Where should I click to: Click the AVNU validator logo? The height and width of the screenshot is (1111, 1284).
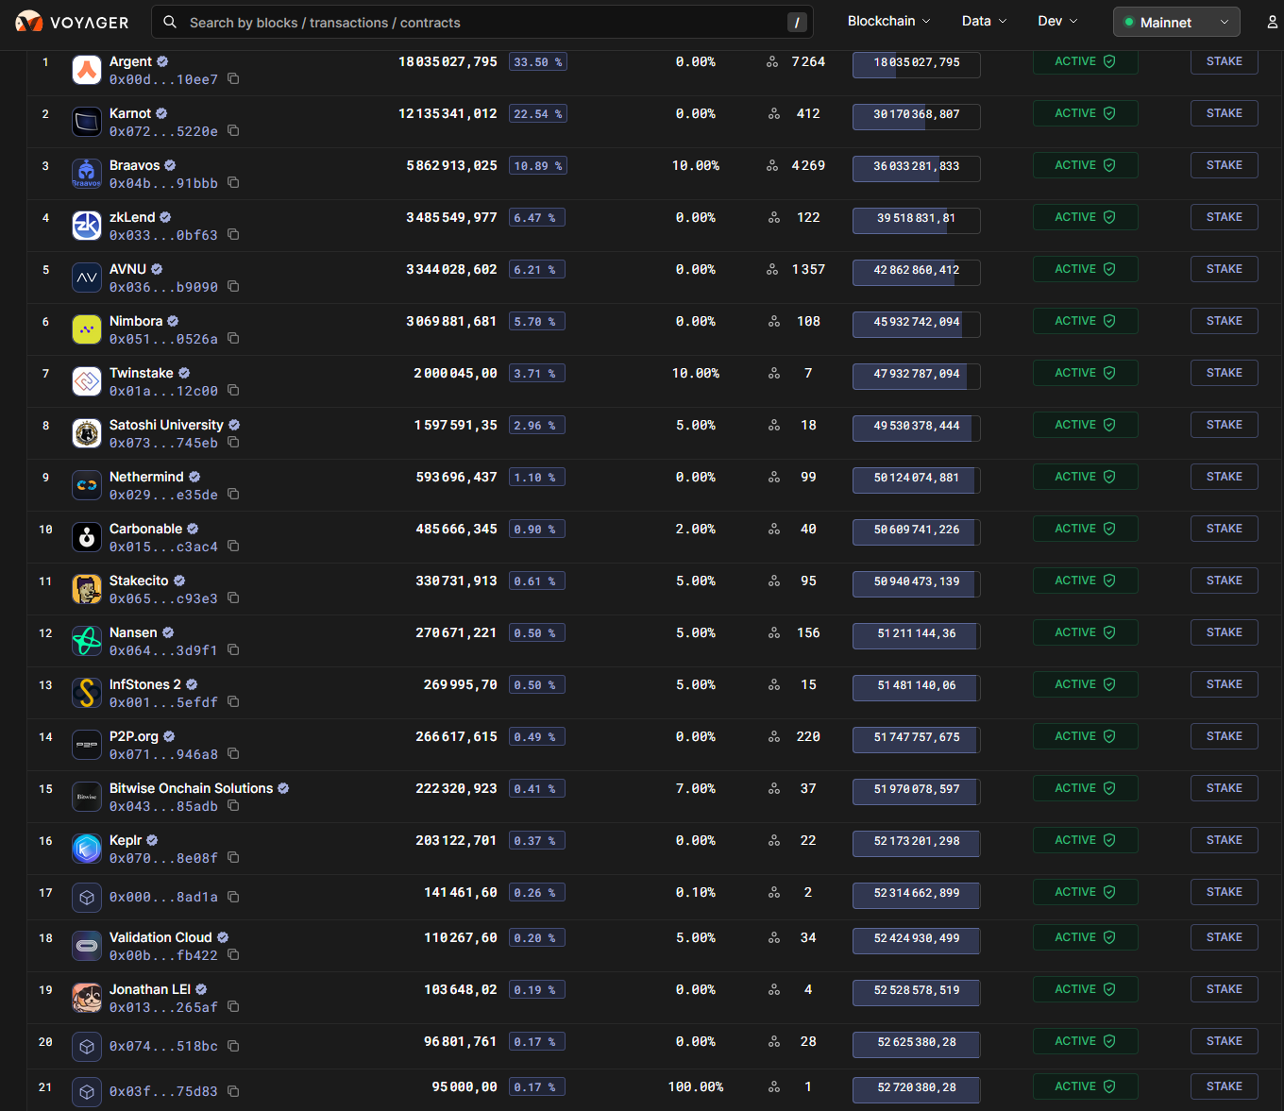tap(87, 278)
